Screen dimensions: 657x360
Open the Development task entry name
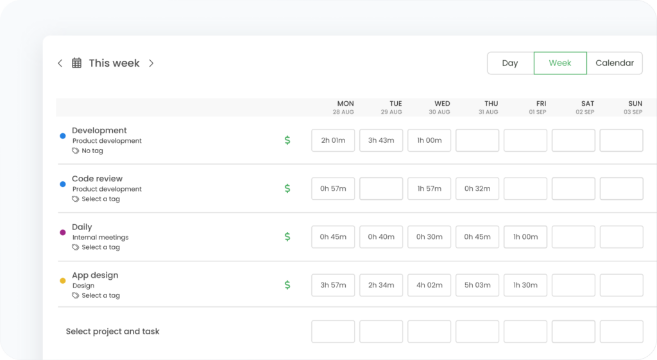99,130
